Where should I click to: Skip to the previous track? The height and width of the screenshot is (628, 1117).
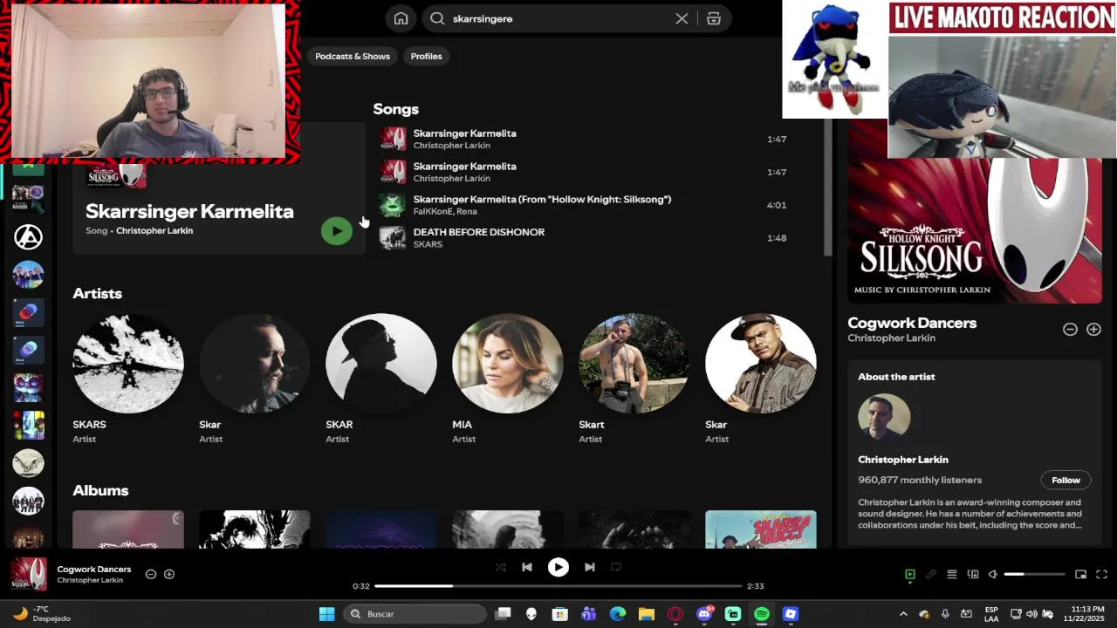527,567
